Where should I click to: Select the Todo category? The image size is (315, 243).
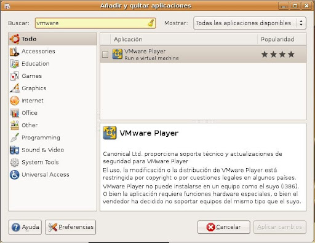pos(53,39)
